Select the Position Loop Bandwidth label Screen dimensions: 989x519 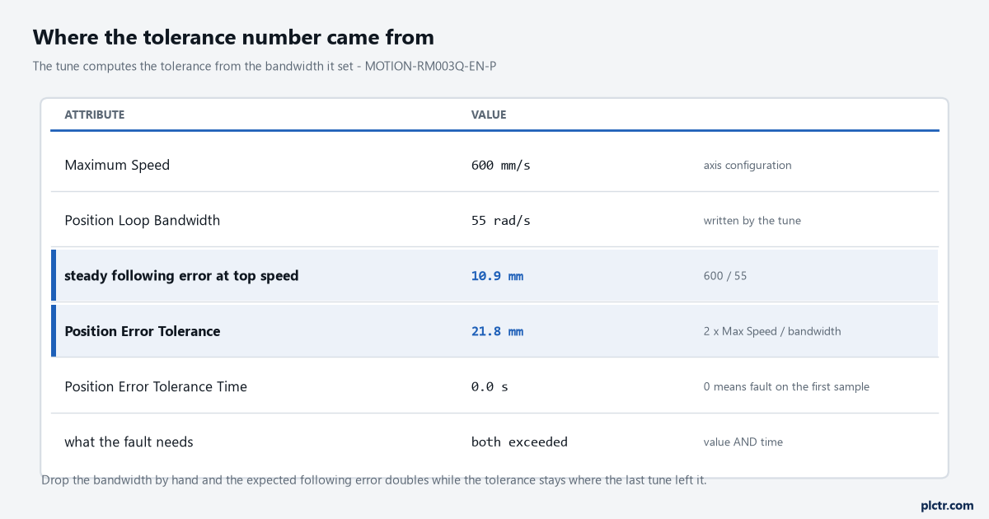[143, 220]
